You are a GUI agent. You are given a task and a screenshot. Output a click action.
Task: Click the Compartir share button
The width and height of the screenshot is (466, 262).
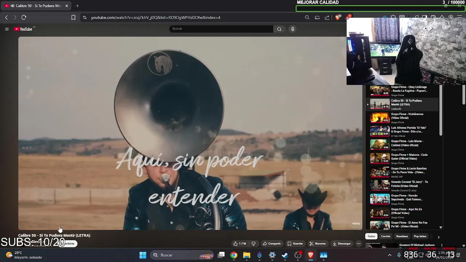click(x=272, y=243)
